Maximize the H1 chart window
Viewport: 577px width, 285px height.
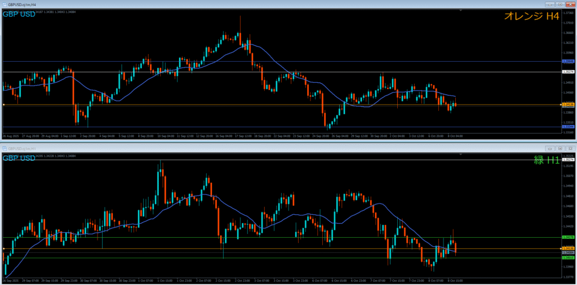click(561, 148)
